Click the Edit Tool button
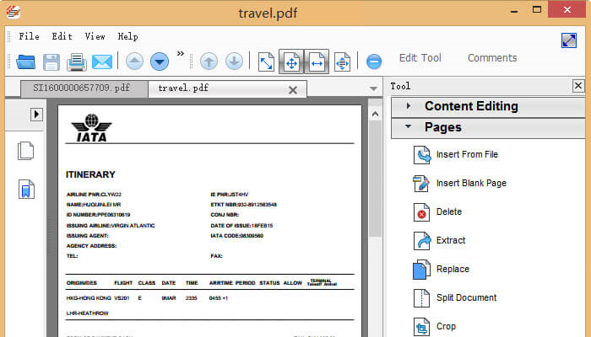This screenshot has height=337, width=591. pyautogui.click(x=420, y=58)
